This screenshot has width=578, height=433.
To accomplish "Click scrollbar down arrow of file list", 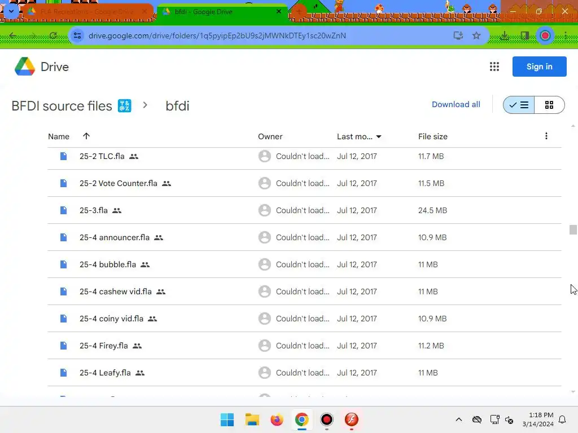I will pyautogui.click(x=573, y=392).
